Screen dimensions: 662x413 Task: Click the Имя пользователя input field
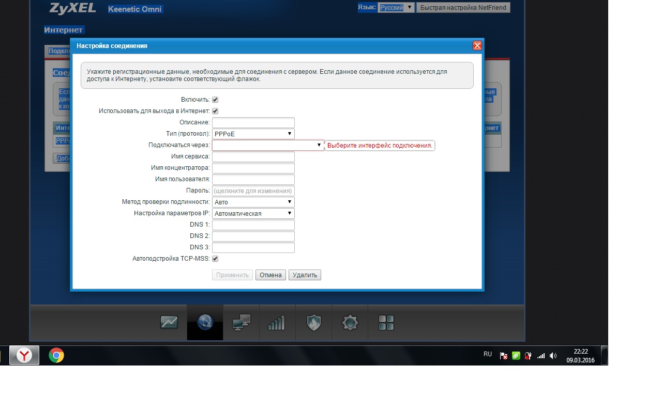coord(253,180)
